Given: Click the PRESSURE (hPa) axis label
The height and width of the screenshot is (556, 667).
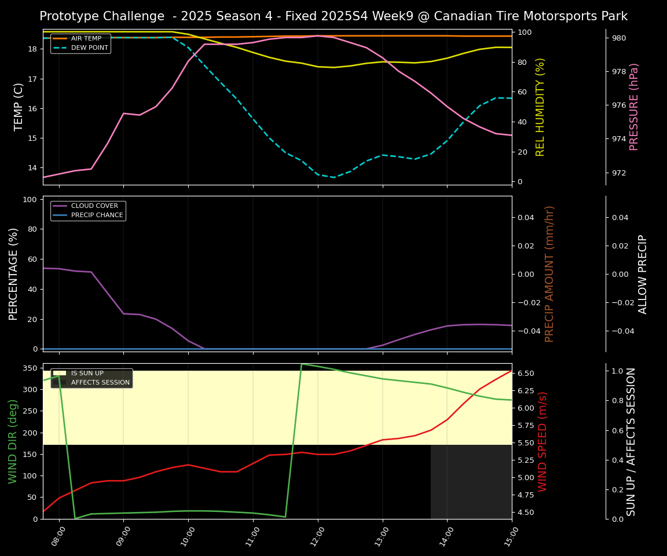Looking at the screenshot, I should [634, 107].
